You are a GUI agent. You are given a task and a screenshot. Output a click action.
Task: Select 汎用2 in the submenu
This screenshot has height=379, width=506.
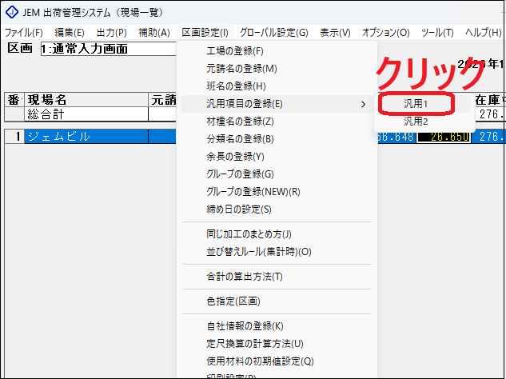(x=416, y=122)
